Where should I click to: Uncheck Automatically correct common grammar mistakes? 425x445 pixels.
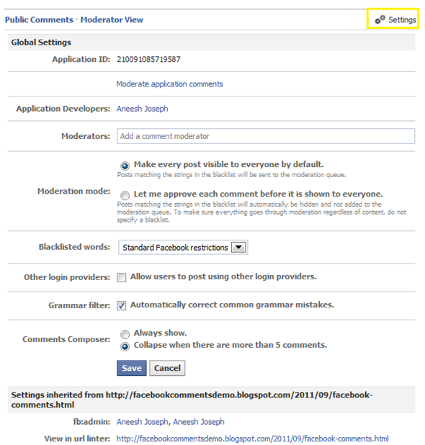pyautogui.click(x=122, y=305)
